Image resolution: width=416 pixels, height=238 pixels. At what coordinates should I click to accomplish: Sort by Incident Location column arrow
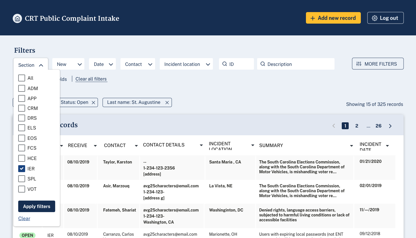pyautogui.click(x=253, y=145)
